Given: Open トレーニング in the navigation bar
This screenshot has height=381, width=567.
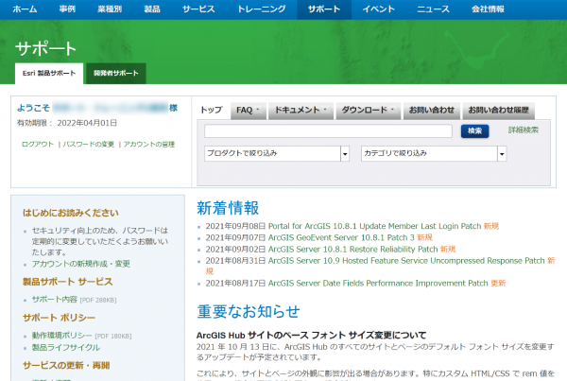Looking at the screenshot, I should coord(261,9).
